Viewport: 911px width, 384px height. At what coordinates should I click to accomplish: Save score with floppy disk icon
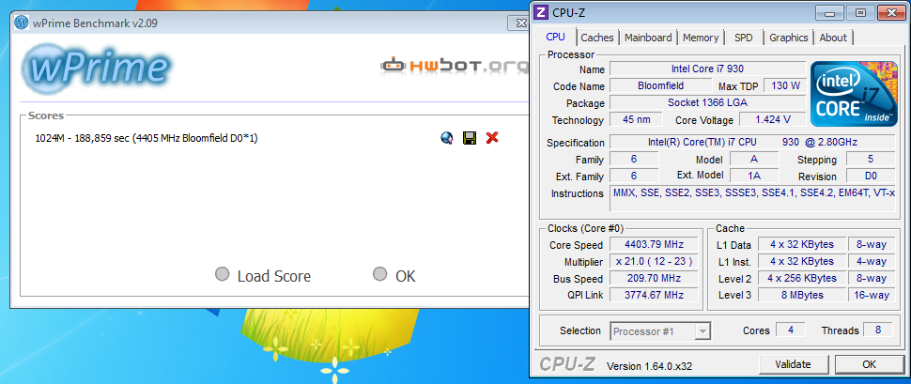(x=470, y=138)
